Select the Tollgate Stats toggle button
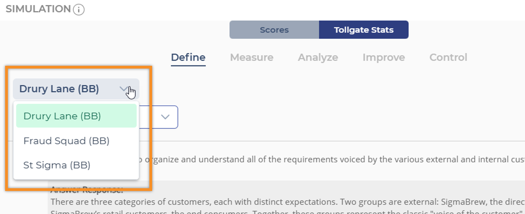 [364, 30]
